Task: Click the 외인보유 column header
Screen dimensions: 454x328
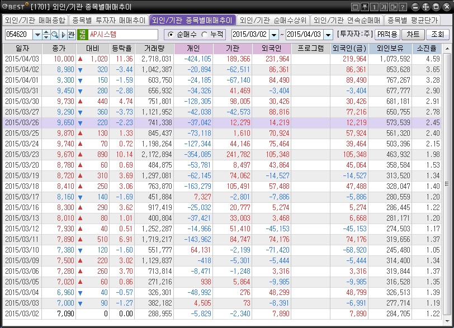Action: pos(390,48)
